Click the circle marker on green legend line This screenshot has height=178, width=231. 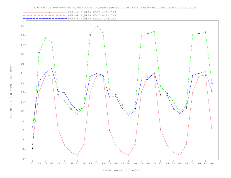(x=50, y=15)
